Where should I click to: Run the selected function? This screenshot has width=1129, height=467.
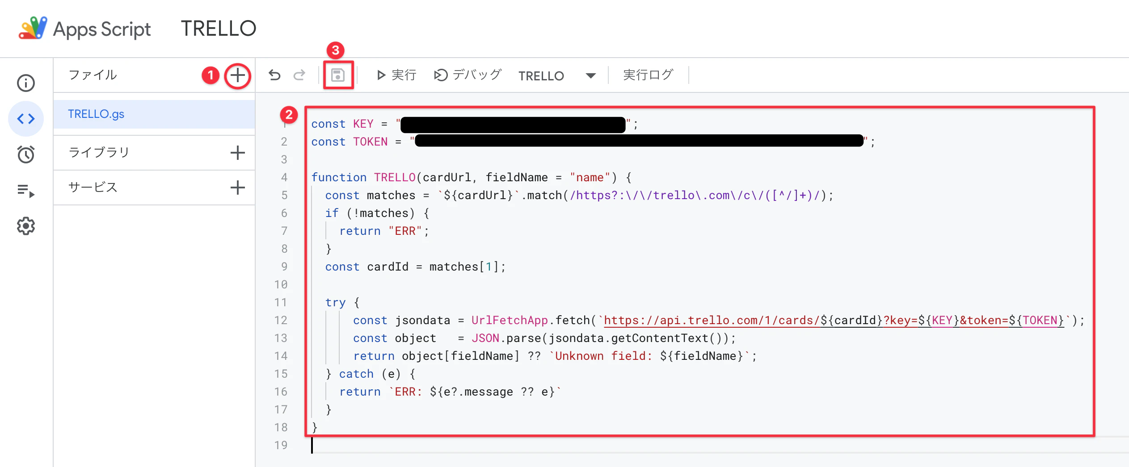(x=396, y=75)
